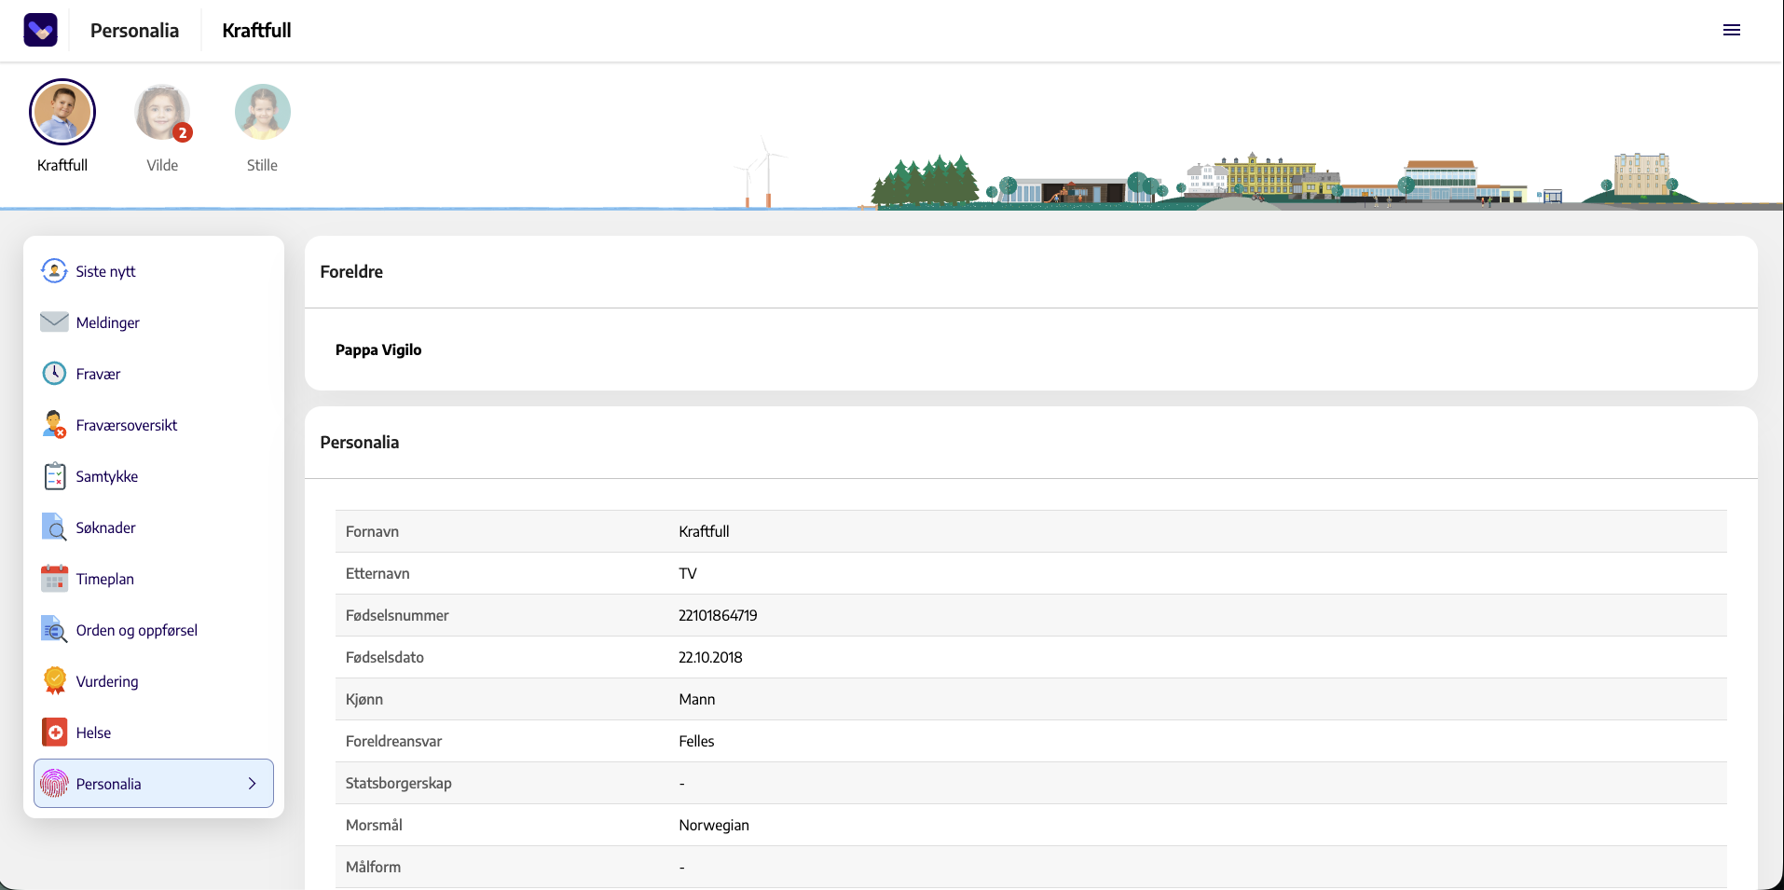Click the Kraftfull header title
Screen dimensions: 1784x890
click(x=256, y=31)
